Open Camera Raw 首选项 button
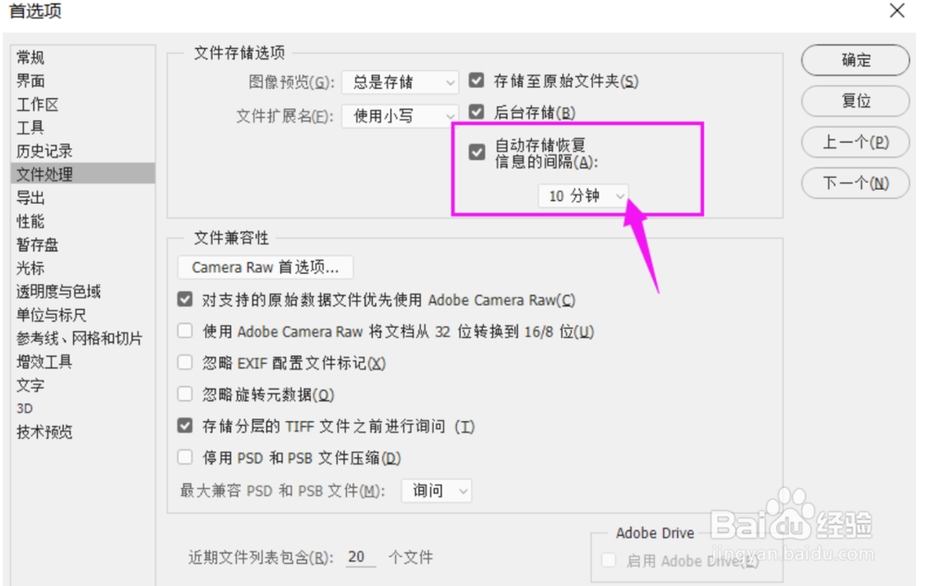Image resolution: width=925 pixels, height=586 pixels. click(265, 268)
